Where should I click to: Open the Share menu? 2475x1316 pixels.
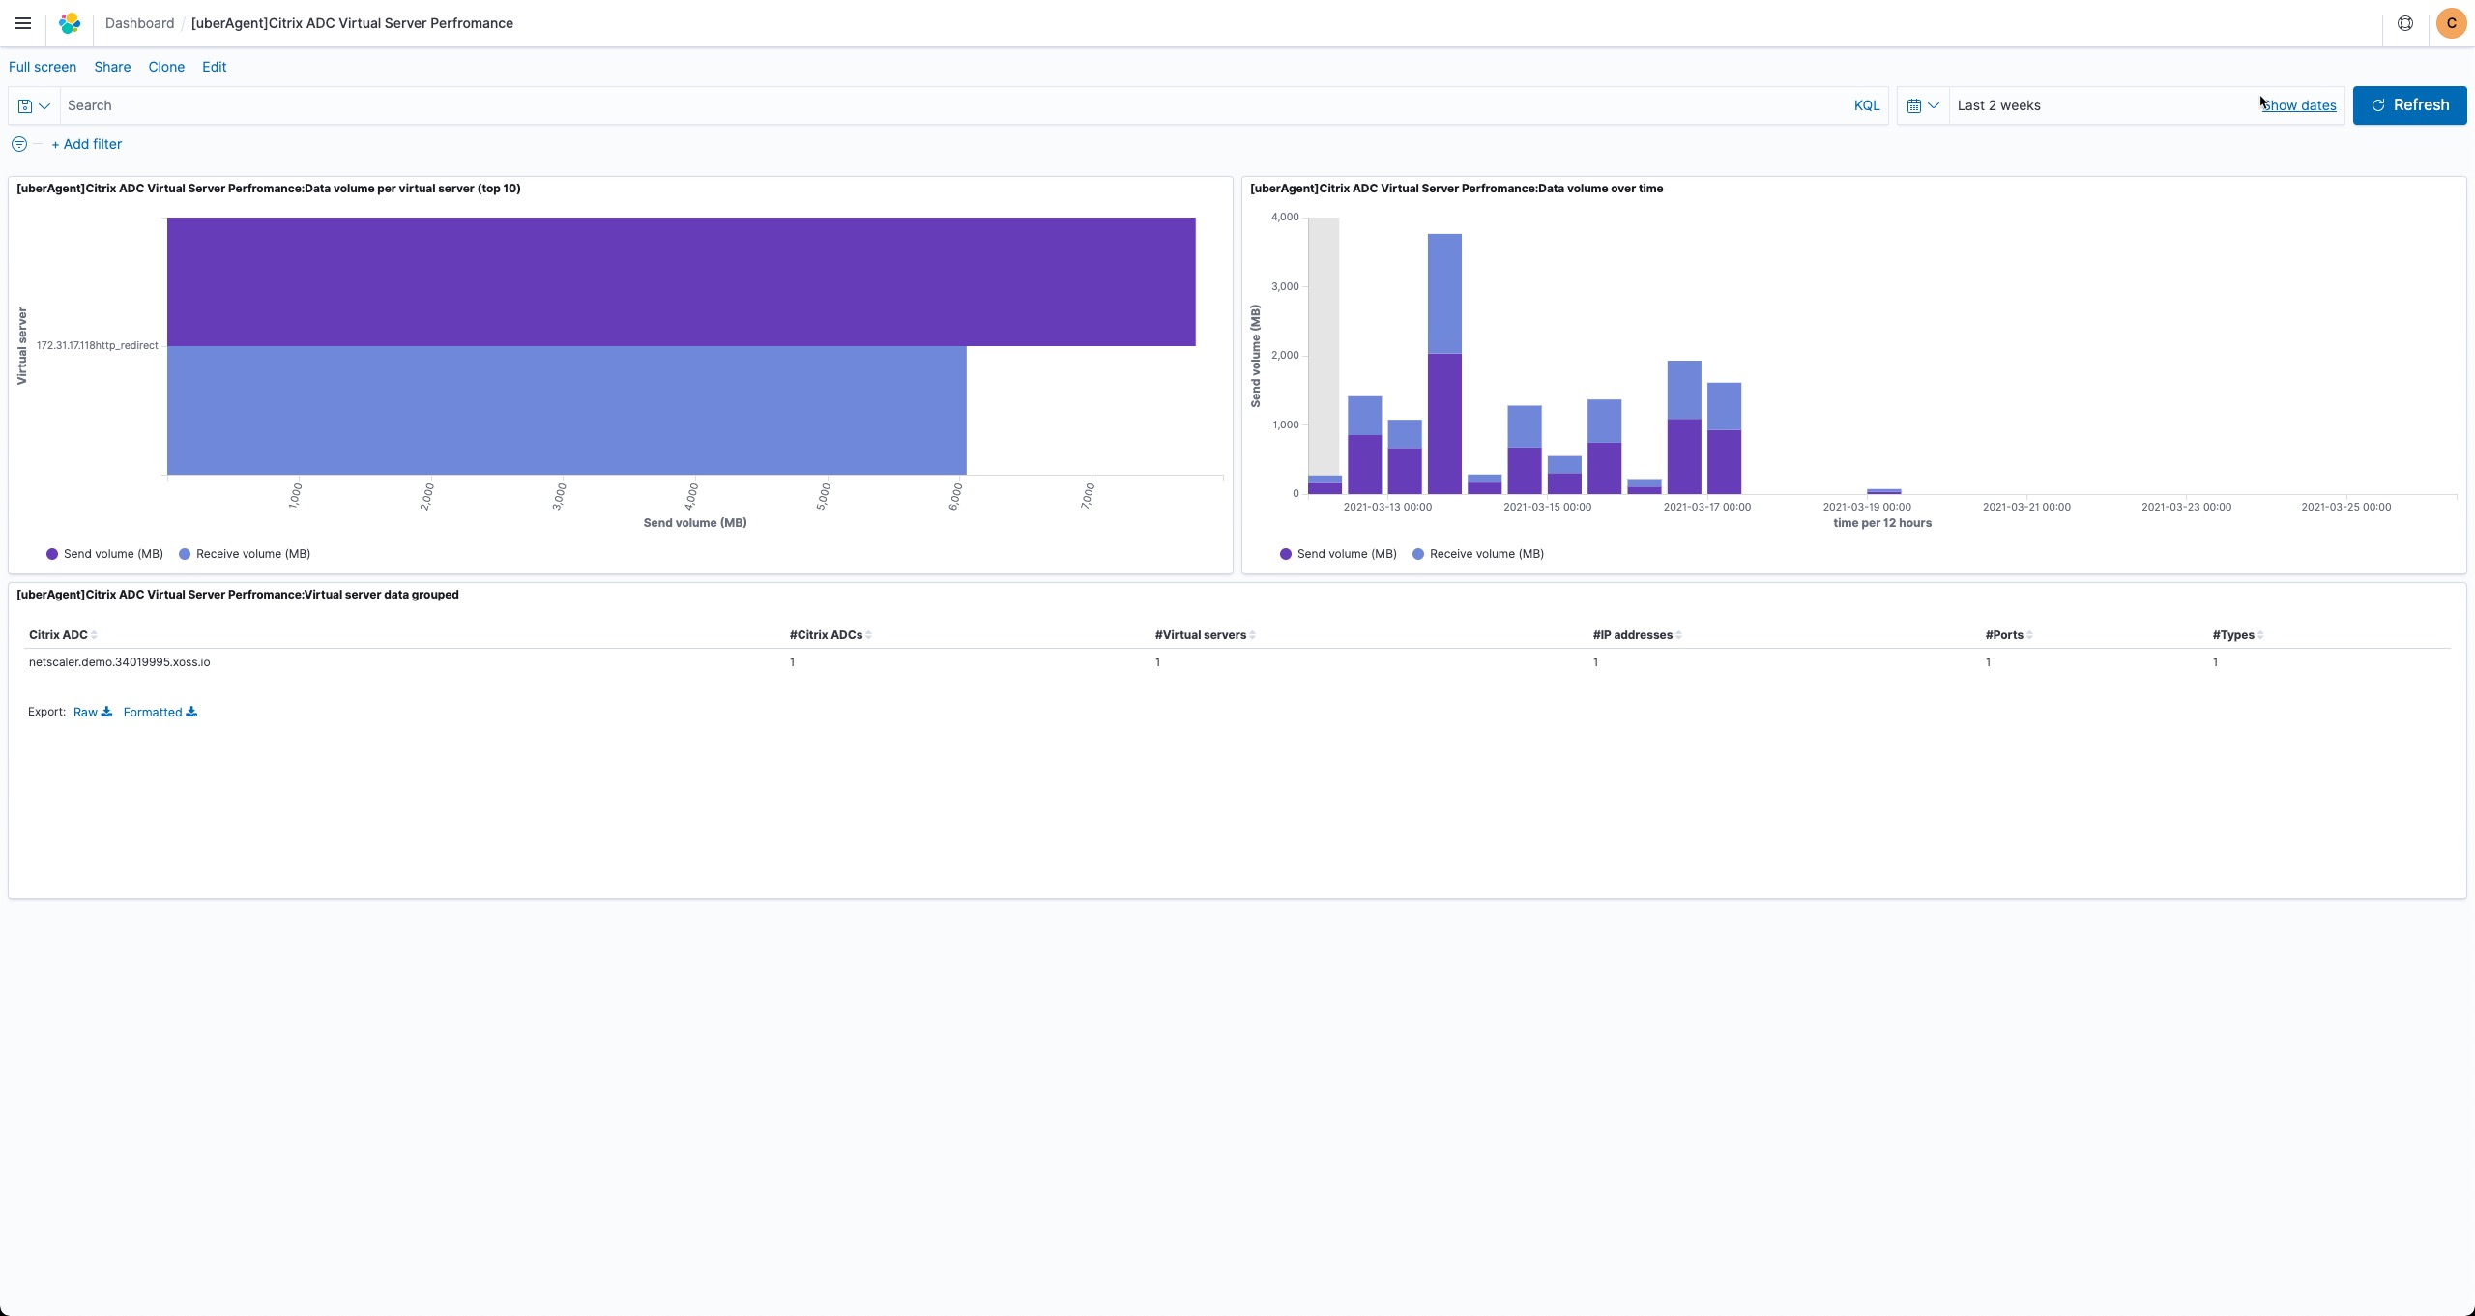(x=112, y=67)
